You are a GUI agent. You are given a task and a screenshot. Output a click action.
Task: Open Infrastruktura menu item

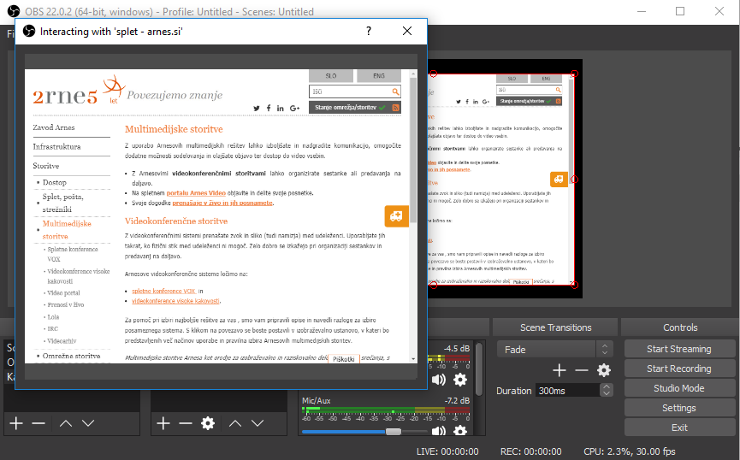point(56,147)
